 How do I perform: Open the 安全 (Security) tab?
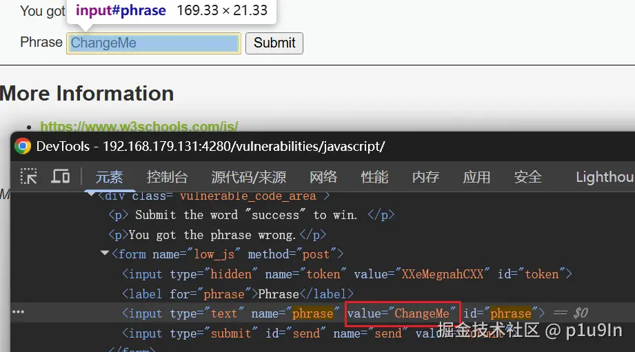point(527,177)
